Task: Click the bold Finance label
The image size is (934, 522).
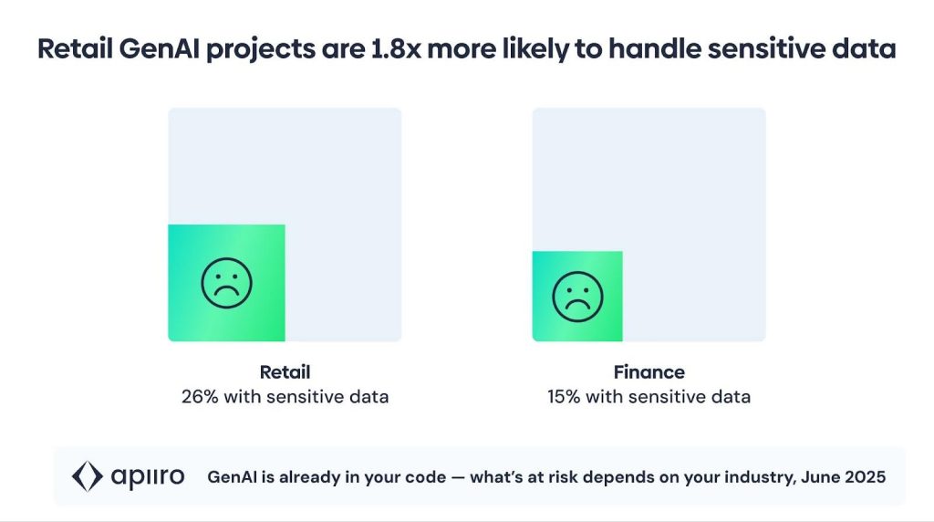Action: 649,372
